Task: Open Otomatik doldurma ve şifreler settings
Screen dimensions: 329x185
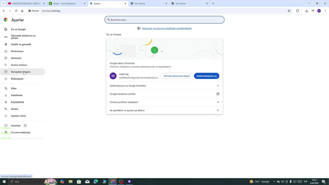Action: pyautogui.click(x=23, y=37)
